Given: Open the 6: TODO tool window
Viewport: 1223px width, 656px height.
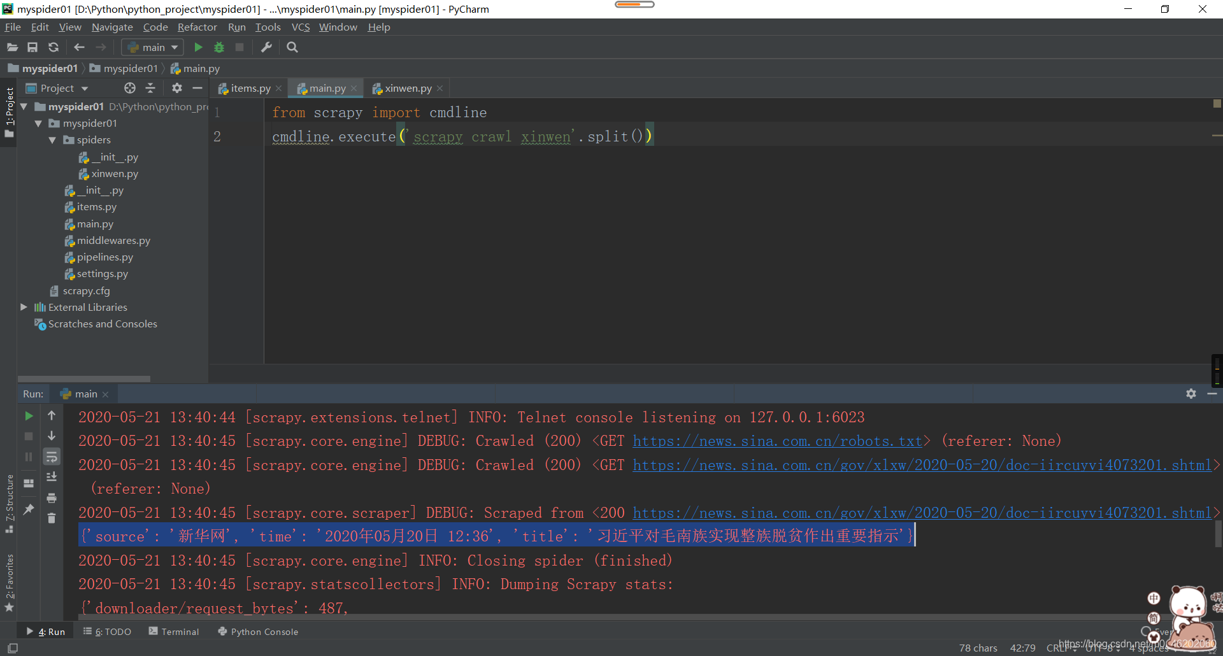Looking at the screenshot, I should [x=107, y=631].
